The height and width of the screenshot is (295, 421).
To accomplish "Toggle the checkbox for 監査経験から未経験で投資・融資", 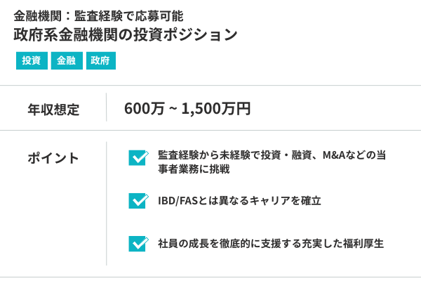I will point(138,157).
